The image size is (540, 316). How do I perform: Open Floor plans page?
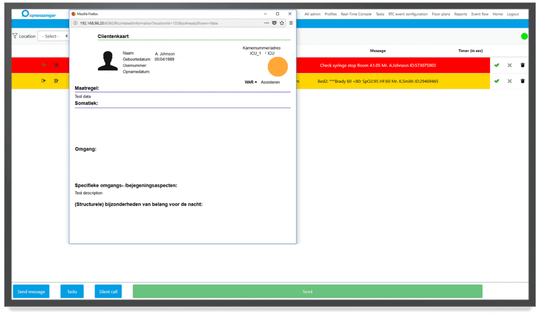coord(441,14)
